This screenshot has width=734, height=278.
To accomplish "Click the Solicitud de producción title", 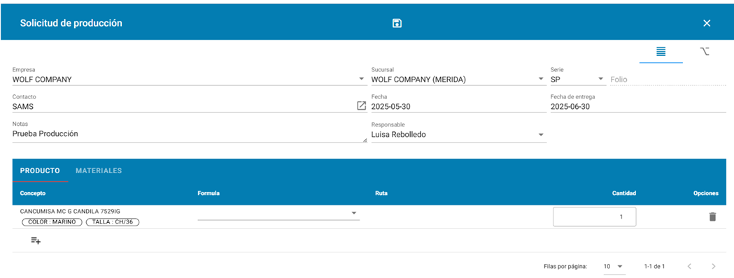I will [71, 23].
